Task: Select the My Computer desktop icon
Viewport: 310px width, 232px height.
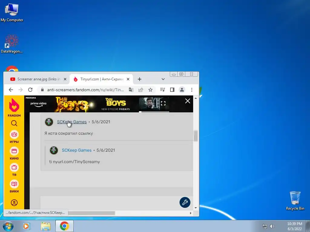Action: tap(12, 13)
